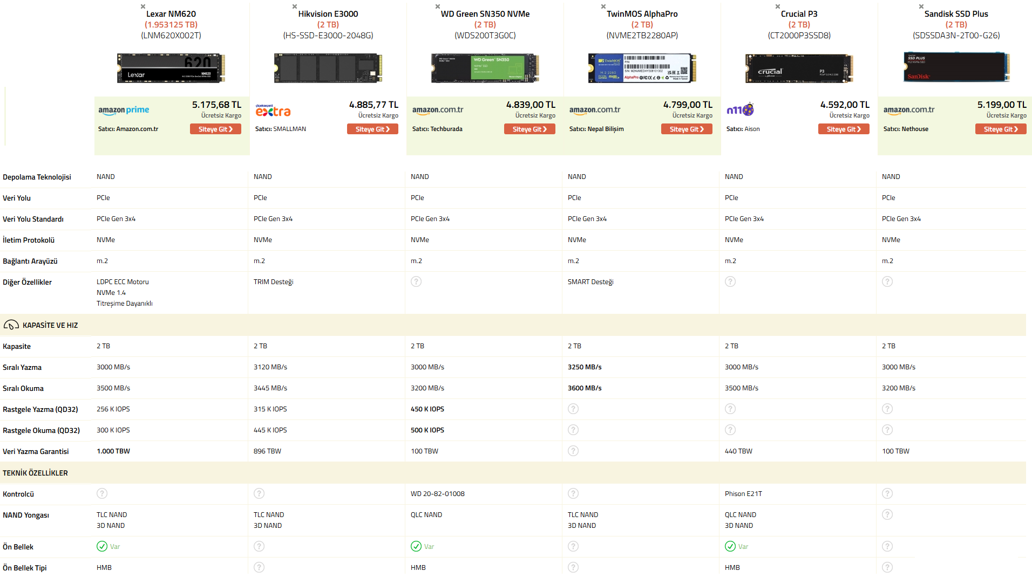Click the n11 store logo

click(740, 110)
